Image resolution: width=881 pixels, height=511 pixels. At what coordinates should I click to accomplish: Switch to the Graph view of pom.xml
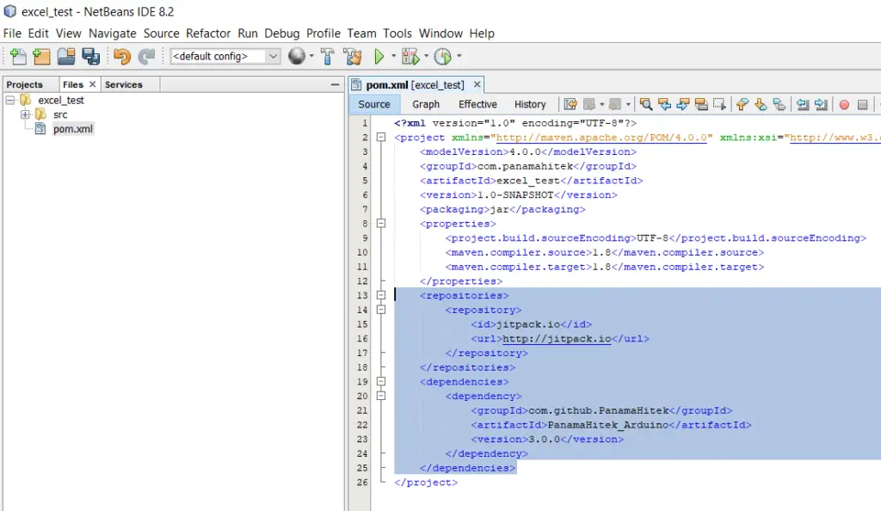tap(426, 104)
